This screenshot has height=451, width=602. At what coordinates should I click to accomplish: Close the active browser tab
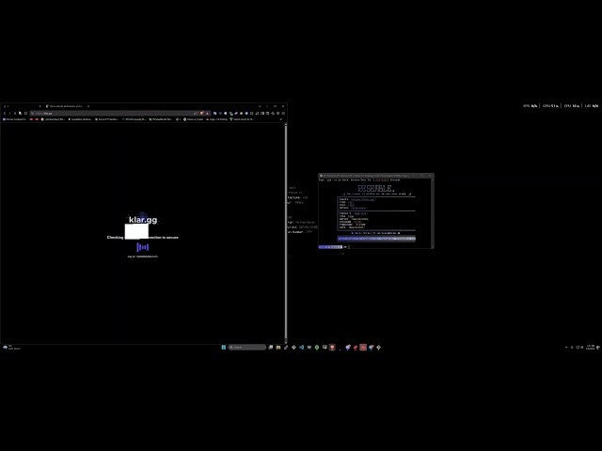88,106
